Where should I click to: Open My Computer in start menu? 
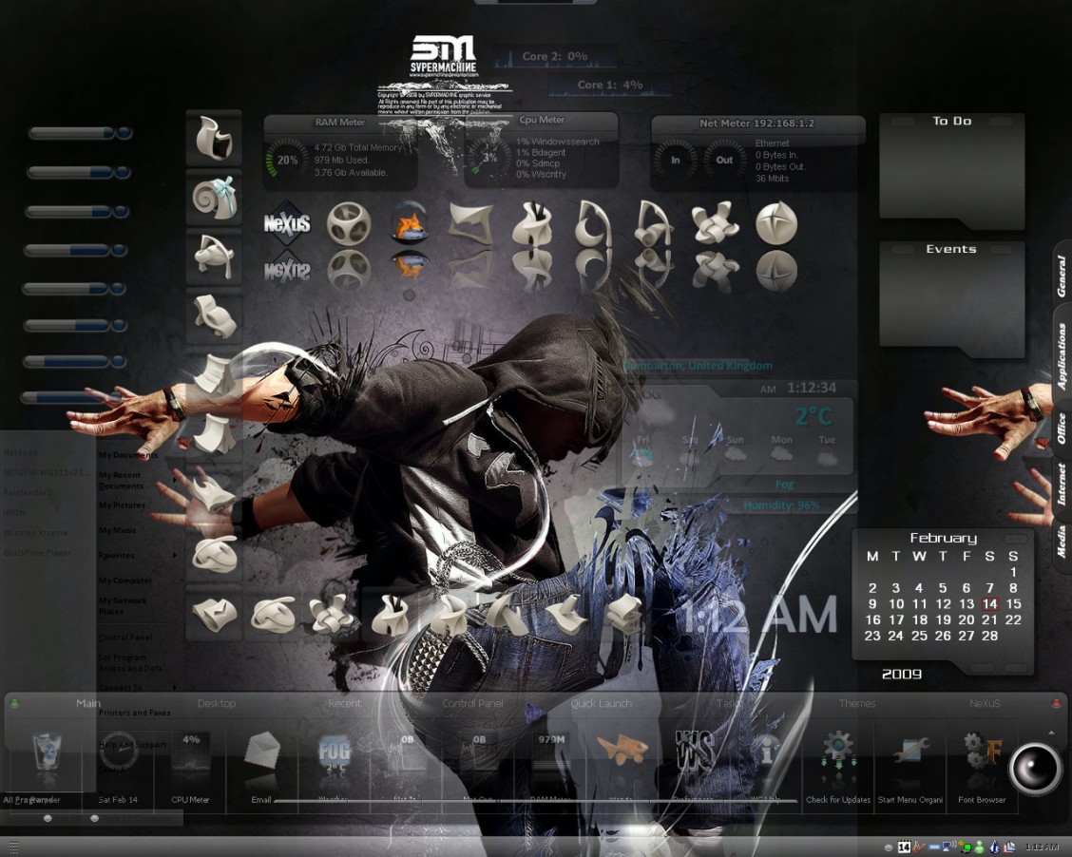125,581
